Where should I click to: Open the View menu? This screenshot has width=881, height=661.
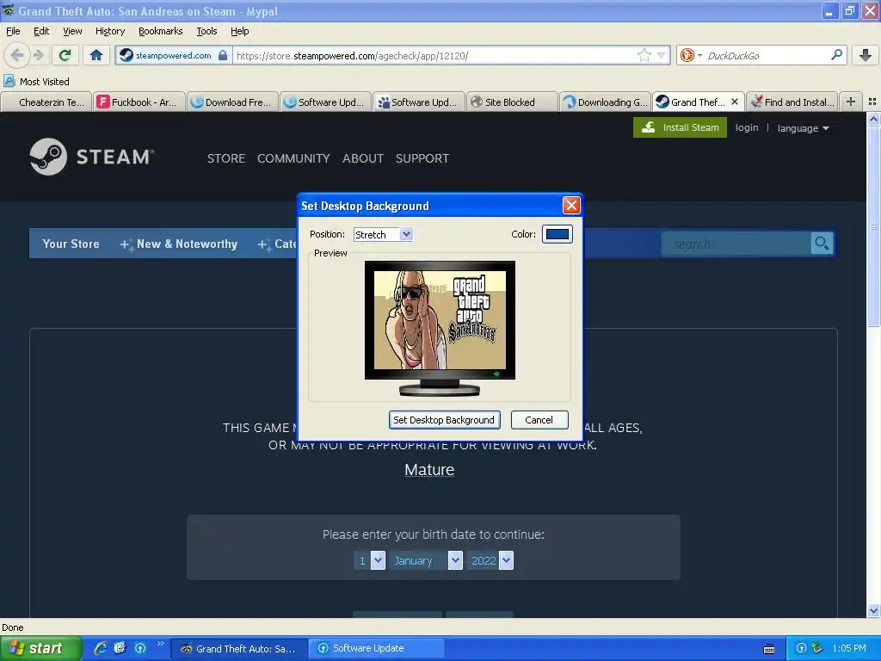coord(72,31)
